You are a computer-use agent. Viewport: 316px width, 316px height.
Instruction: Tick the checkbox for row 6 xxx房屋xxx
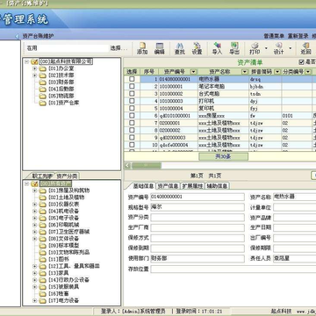point(132,116)
